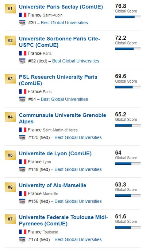Open Universite Paris Saclay (ComUE) page
146x250 pixels.
point(61,7)
